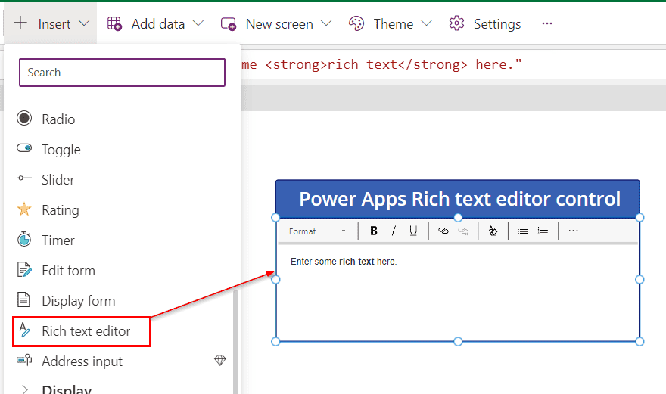666x394 pixels.
Task: Click the Address input icon
Action: [24, 360]
